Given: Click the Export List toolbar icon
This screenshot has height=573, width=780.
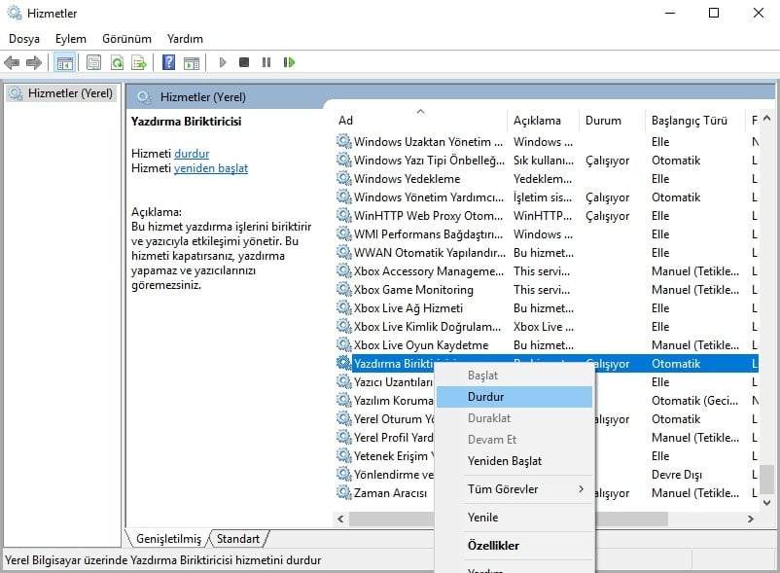Looking at the screenshot, I should pyautogui.click(x=139, y=63).
